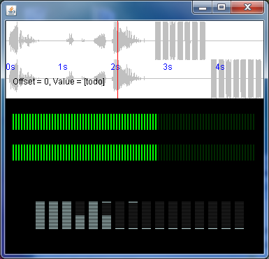Click the fourth spectrum analyzer band column
269x259 pixels.
pyautogui.click(x=80, y=215)
